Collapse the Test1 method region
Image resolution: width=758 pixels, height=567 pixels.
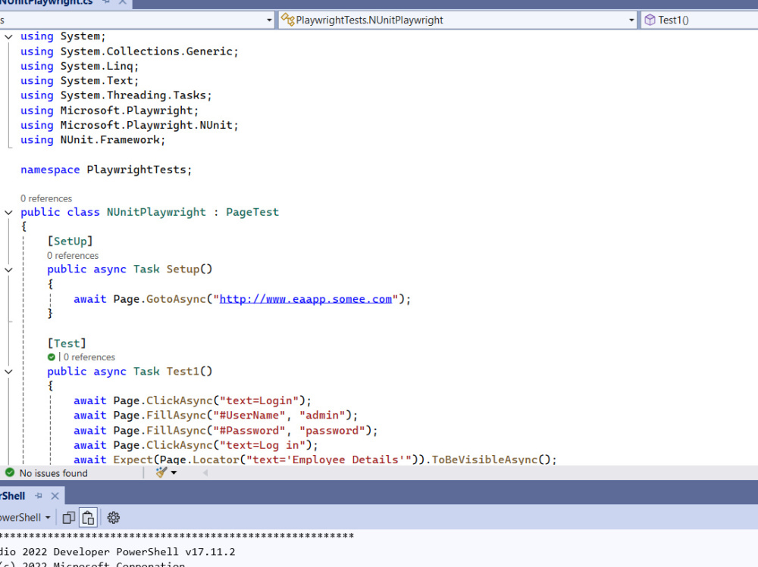[8, 372]
